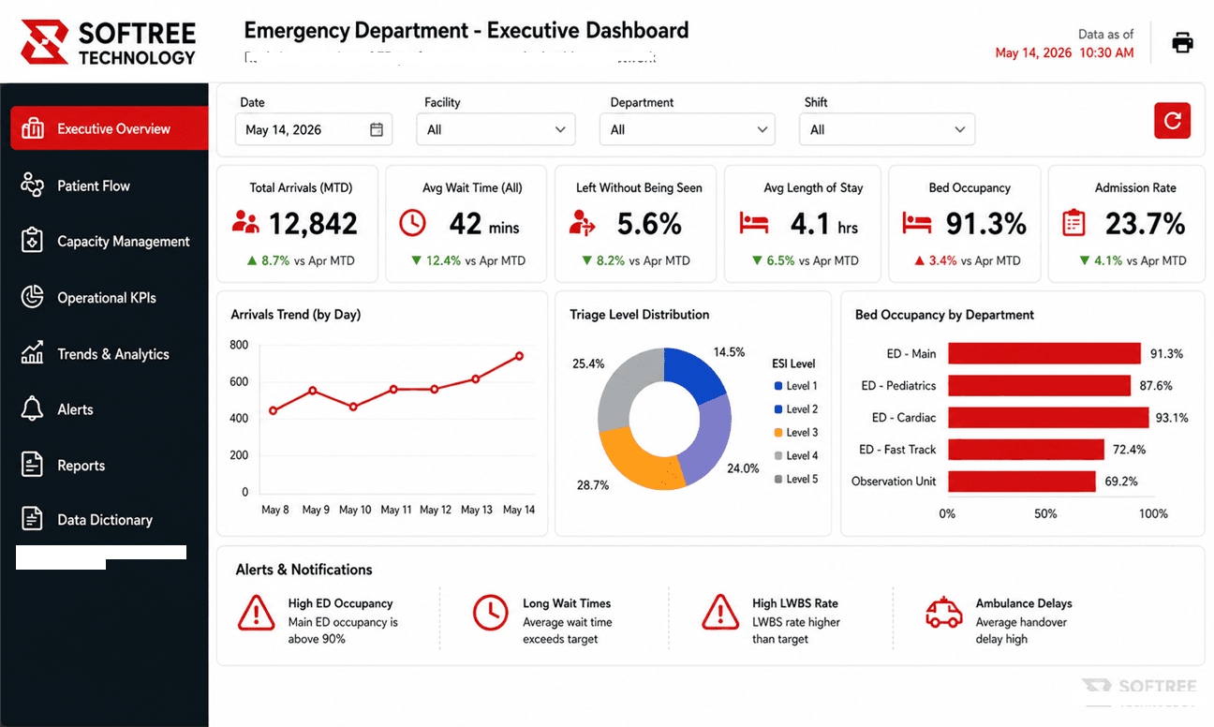Click the Softree Technology logo
This screenshot has height=727, width=1214.
tap(109, 43)
